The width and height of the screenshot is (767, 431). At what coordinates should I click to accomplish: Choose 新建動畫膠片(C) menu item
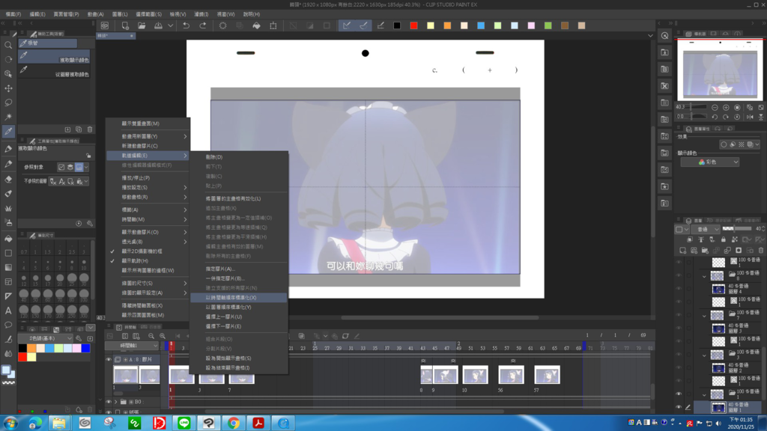148,146
